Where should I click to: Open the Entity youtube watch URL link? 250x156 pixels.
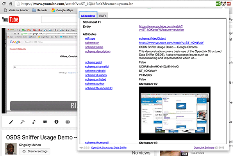pyautogui.click(x=161, y=28)
